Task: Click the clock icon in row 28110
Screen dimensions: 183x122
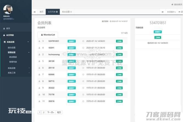Action: (83, 68)
